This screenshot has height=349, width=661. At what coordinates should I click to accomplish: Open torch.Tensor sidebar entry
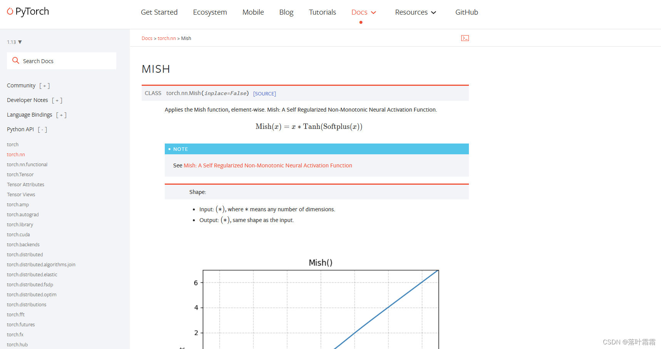[20, 175]
